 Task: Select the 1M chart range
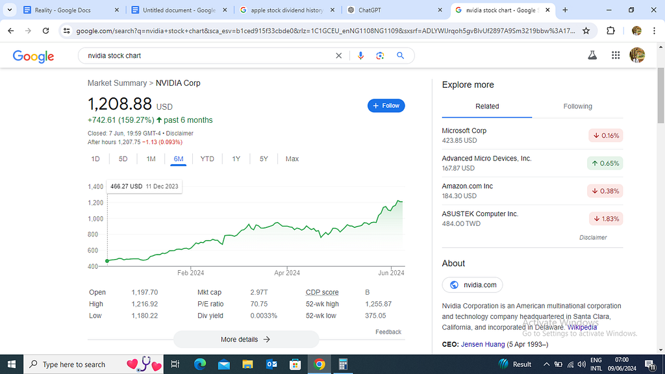tap(151, 159)
